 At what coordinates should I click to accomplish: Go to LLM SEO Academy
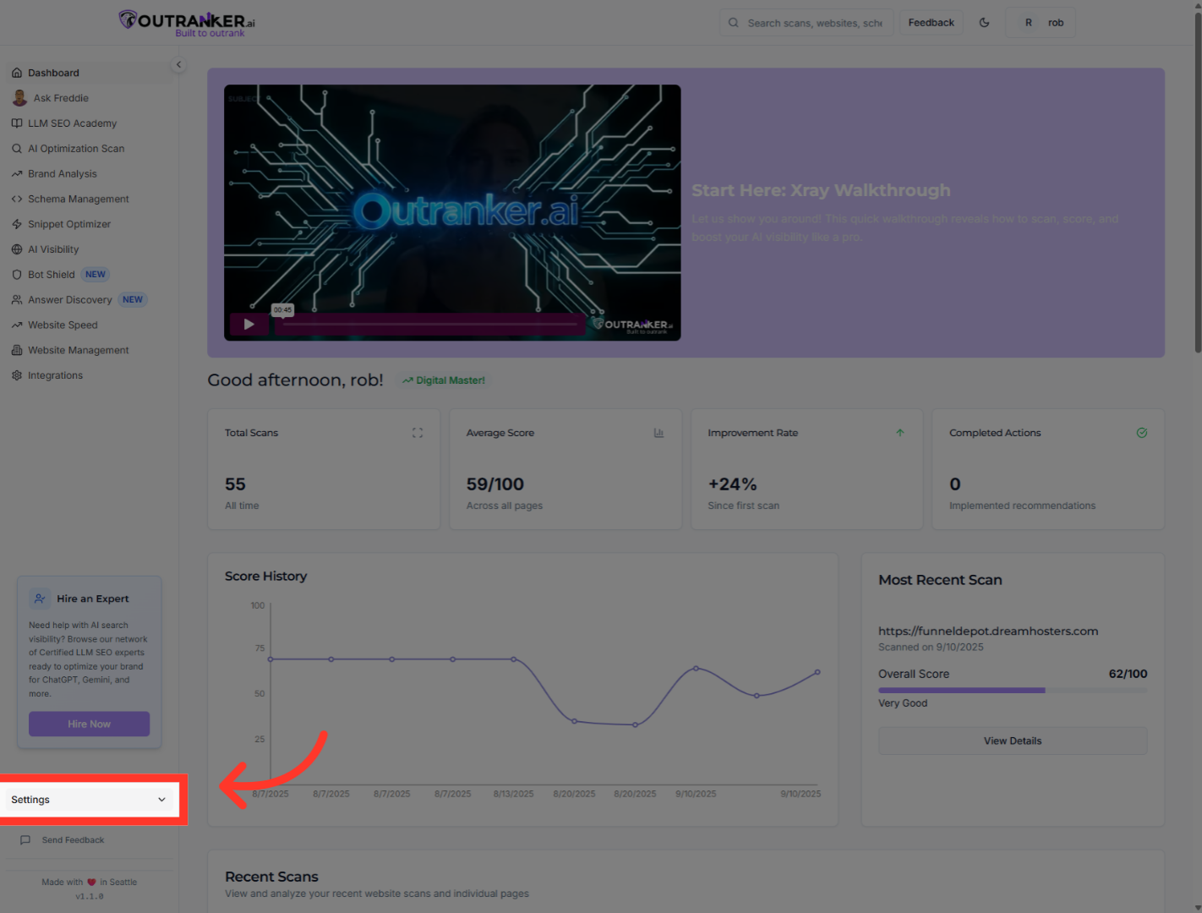click(89, 123)
